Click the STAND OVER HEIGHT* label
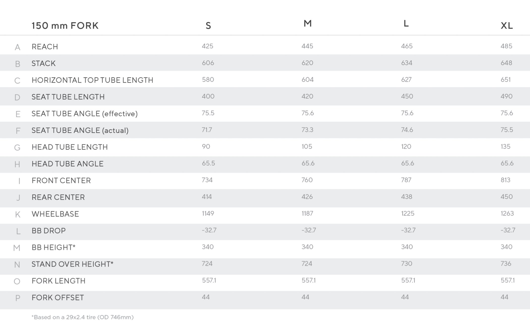The image size is (530, 331). pyautogui.click(x=72, y=264)
